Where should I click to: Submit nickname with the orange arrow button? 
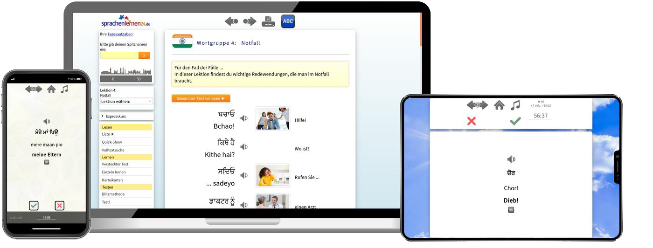tap(145, 55)
